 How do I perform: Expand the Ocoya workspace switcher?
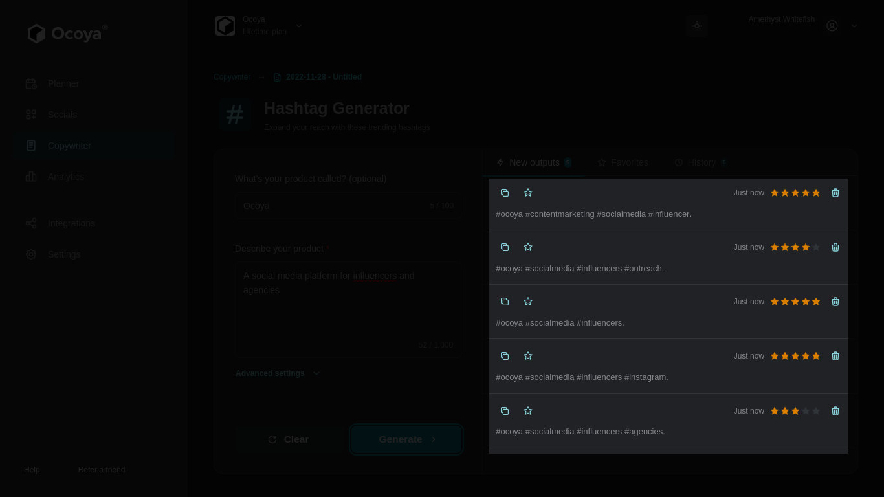(299, 26)
